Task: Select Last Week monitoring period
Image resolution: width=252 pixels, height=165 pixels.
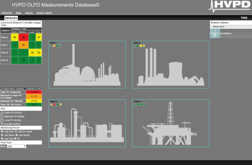Action: 2,135
